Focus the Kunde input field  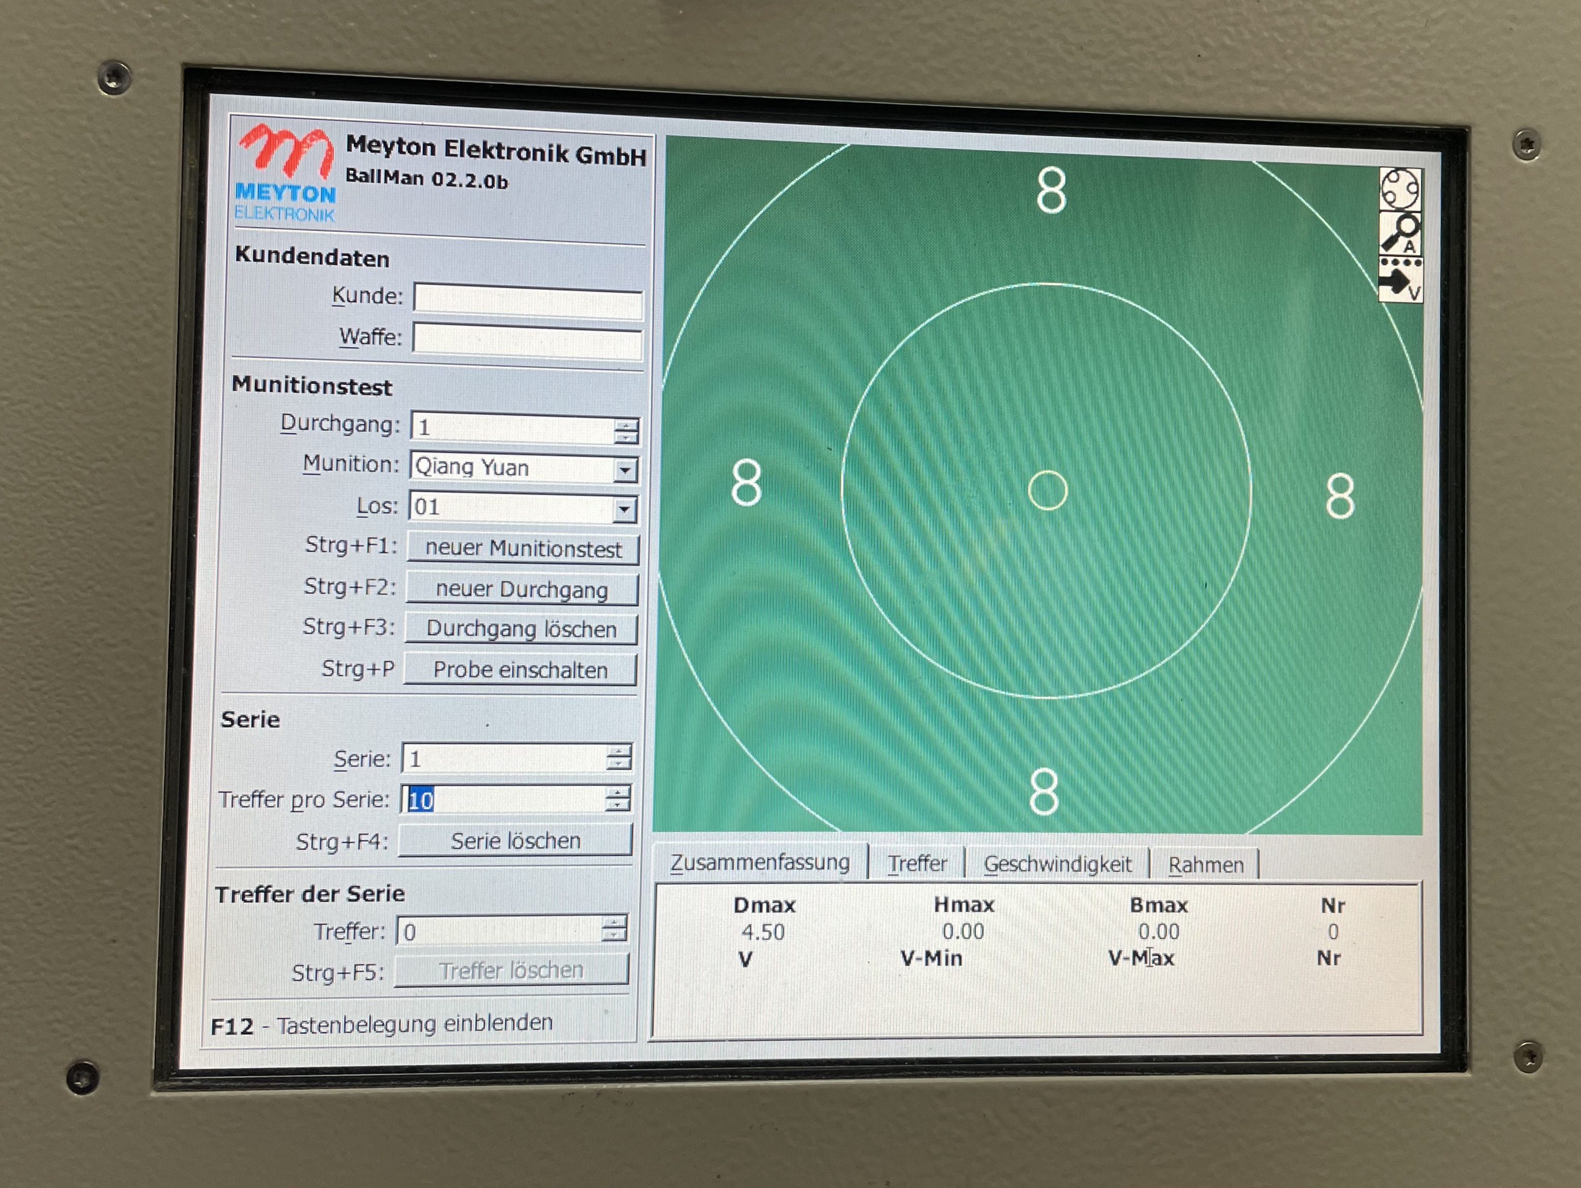tap(528, 302)
